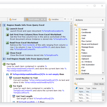Image resolution: width=107 pixels, height=107 pixels.
Task: Click the End Region bracket icon
Action: (x=4, y=59)
